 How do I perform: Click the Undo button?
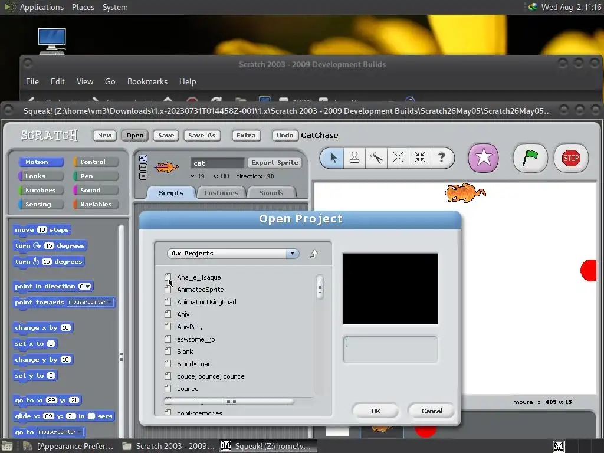pyautogui.click(x=285, y=135)
